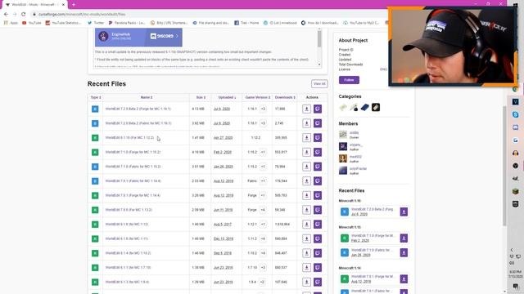Open the Skype tray icon
Image resolution: width=524 pixels, height=294 pixels.
[x=515, y=114]
